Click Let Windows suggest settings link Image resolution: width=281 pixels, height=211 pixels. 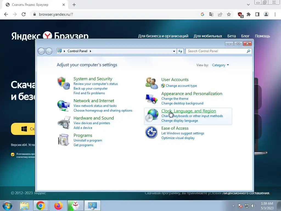[182, 133]
